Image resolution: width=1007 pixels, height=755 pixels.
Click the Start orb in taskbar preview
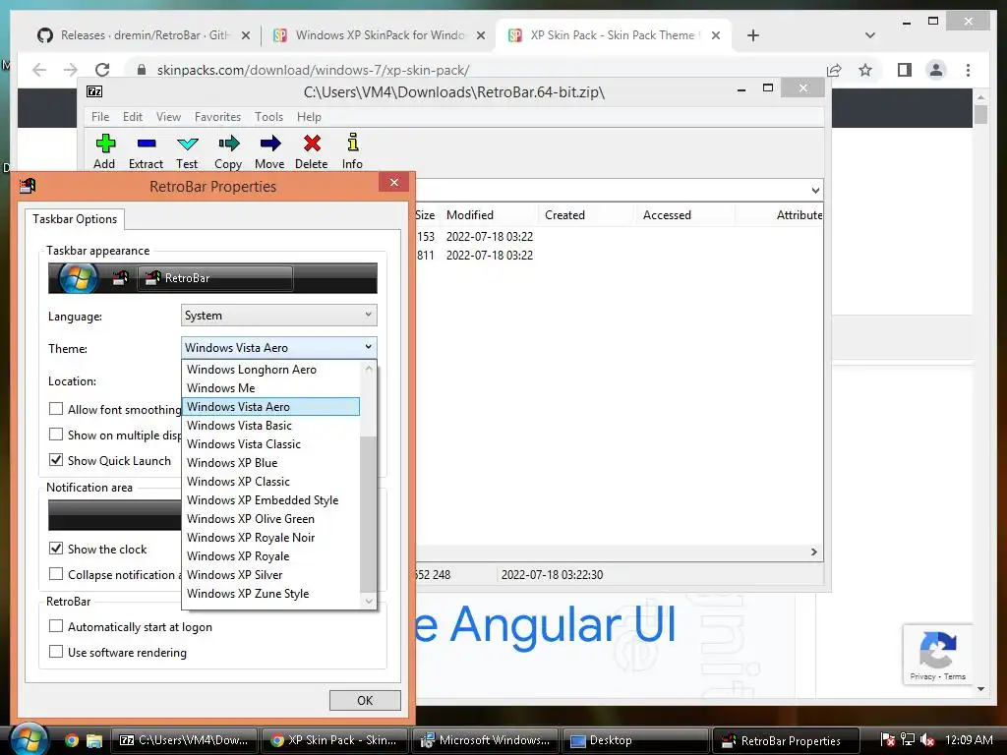click(79, 278)
